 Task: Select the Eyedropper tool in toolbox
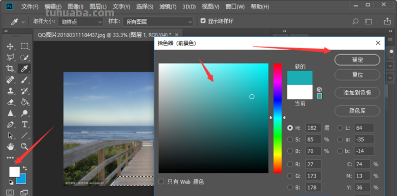[x=24, y=68]
